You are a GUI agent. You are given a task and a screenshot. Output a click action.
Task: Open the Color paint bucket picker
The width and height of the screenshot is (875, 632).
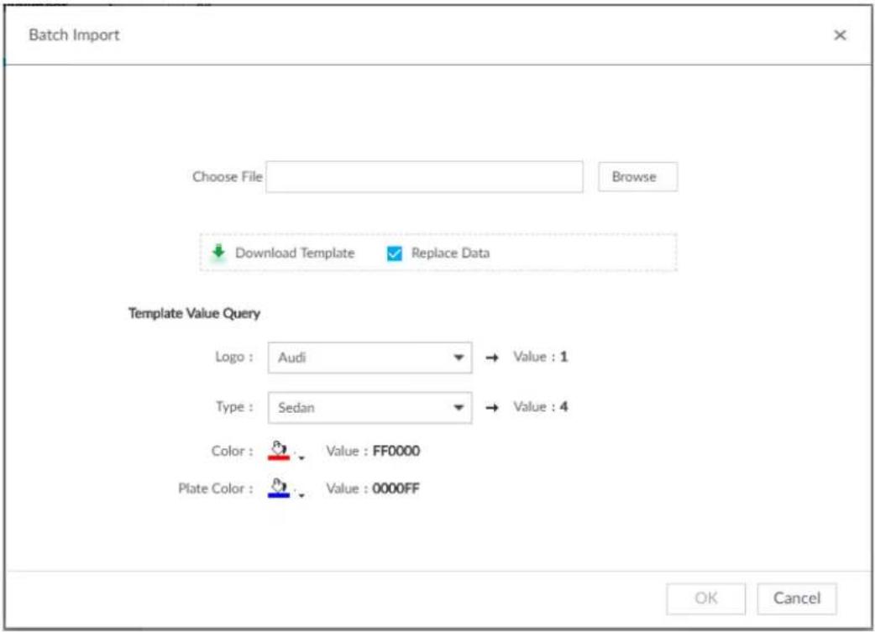pyautogui.click(x=279, y=450)
